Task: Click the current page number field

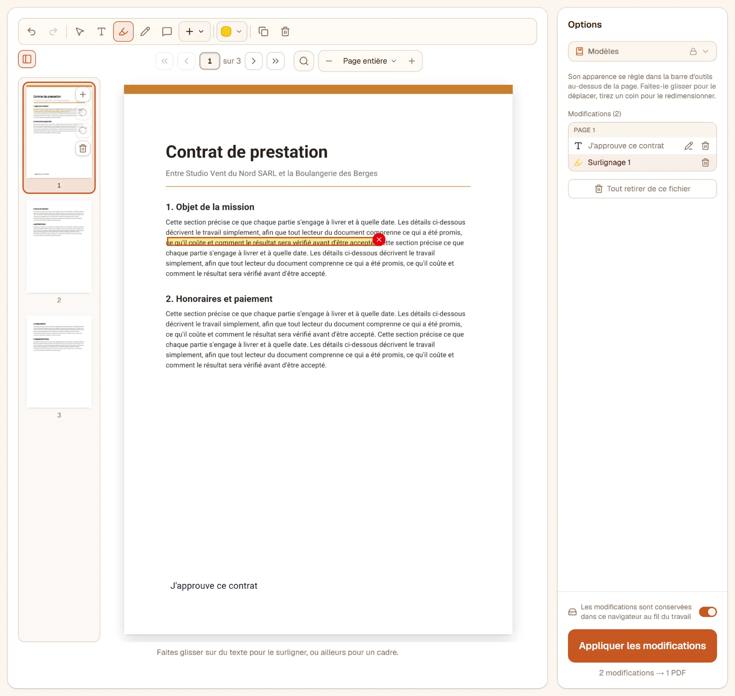Action: tap(209, 61)
